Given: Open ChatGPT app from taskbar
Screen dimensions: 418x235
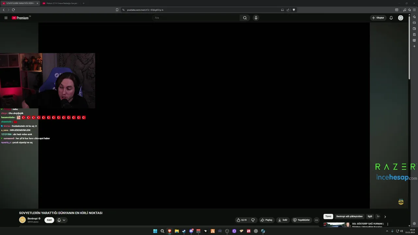Looking at the screenshot, I should (x=256, y=231).
